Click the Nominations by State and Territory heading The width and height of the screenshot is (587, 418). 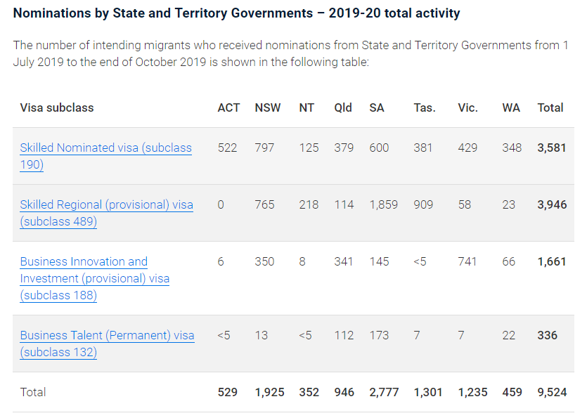point(236,13)
